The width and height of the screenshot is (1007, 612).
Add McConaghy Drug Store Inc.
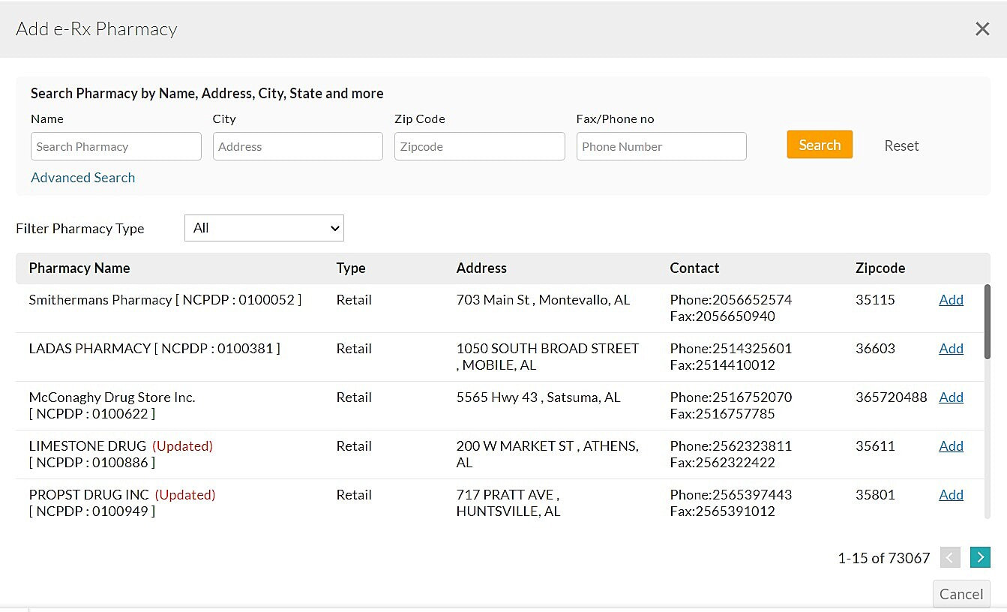pos(951,397)
